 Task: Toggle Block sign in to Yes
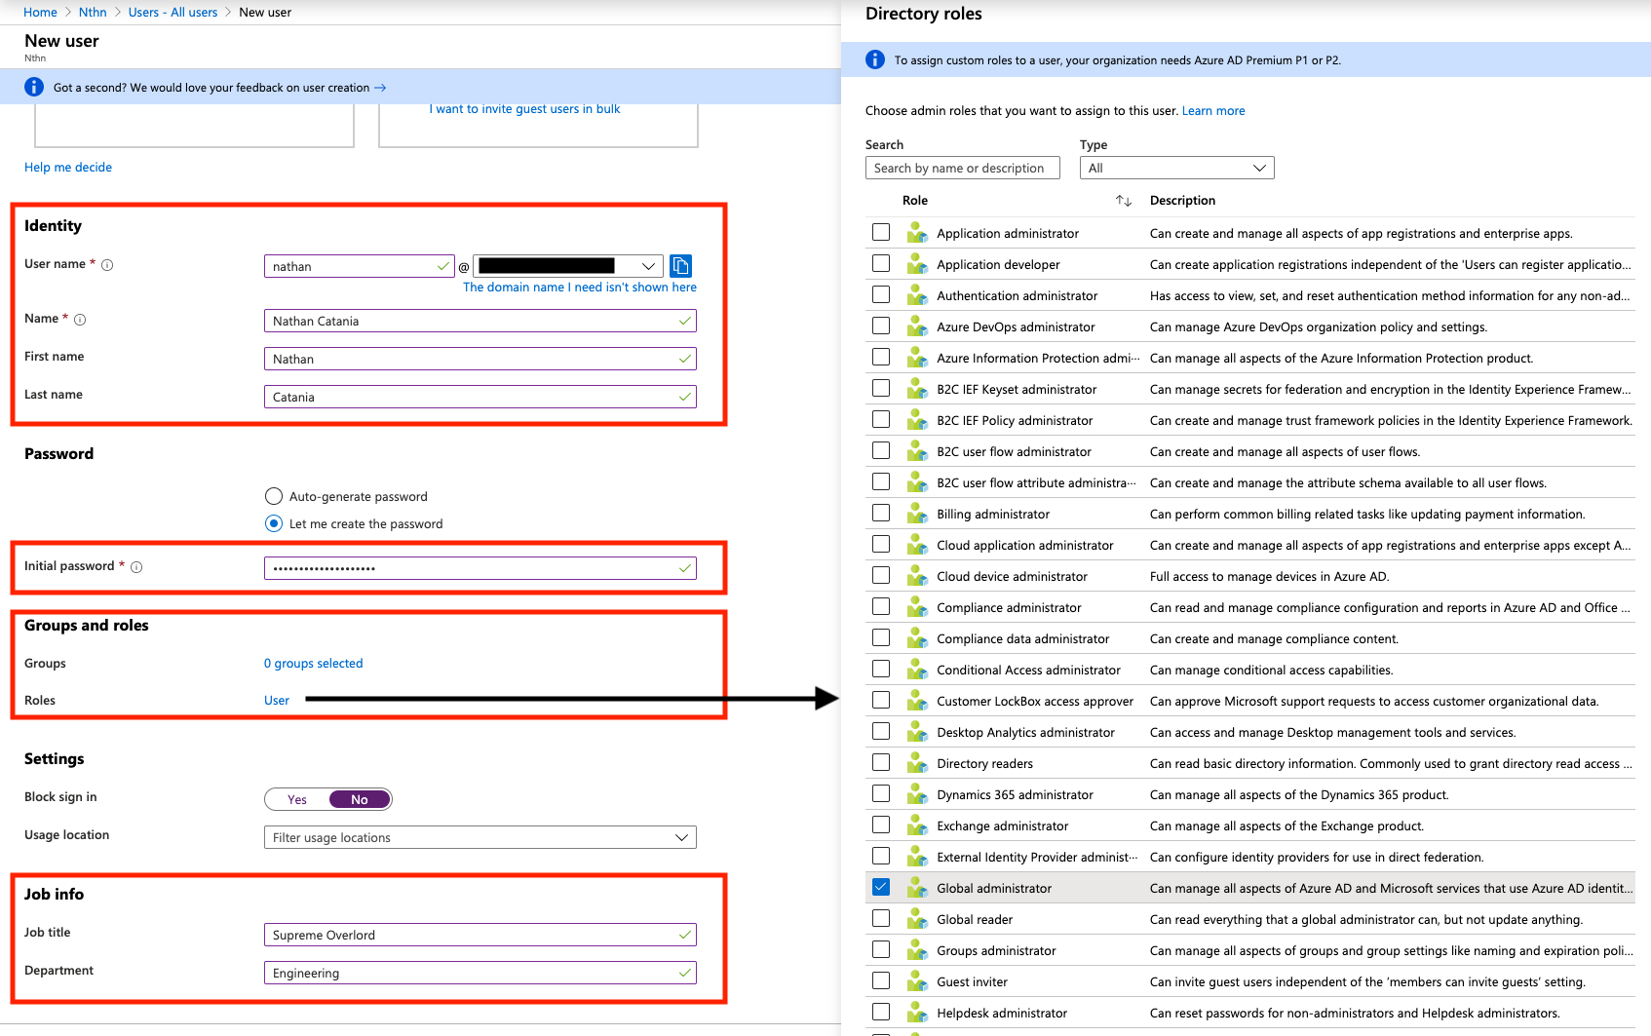tap(297, 799)
